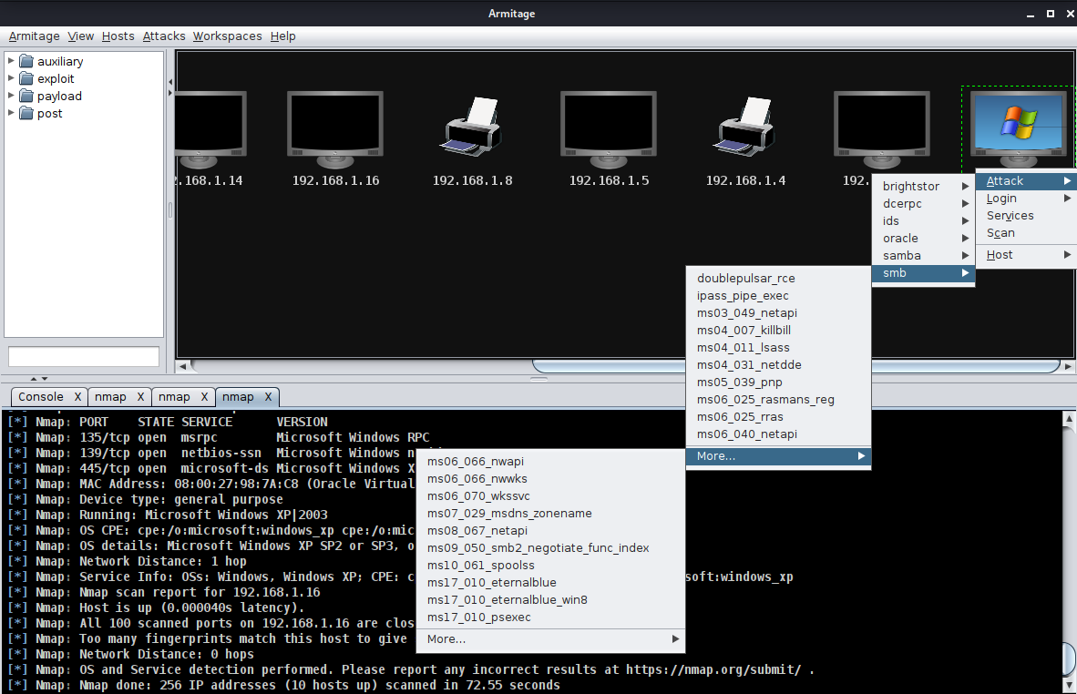Open the dcerpc attack submenu
The image size is (1077, 694).
[x=923, y=203]
